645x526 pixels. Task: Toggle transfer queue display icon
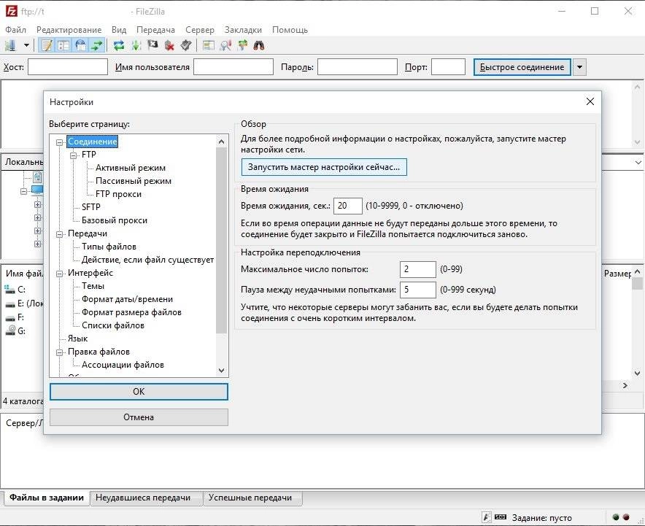click(x=97, y=45)
